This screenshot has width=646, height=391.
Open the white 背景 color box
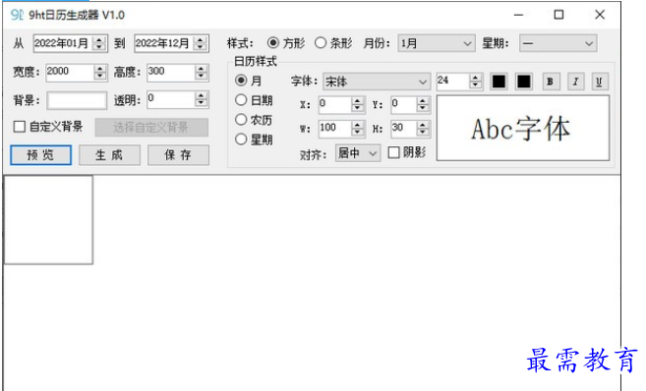click(x=77, y=100)
